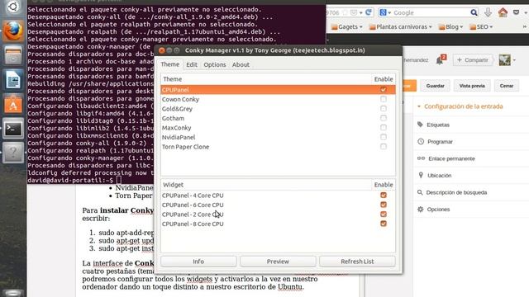Enable the Gold&Grey theme checkbox
The width and height of the screenshot is (529, 297).
(x=384, y=108)
